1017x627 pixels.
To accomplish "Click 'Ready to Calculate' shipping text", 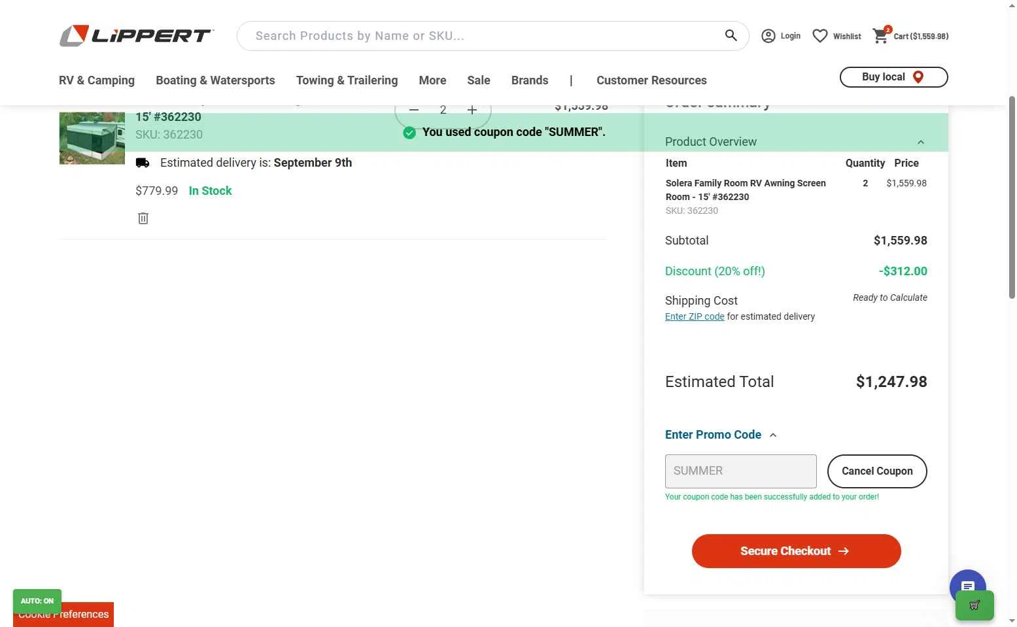I will click(889, 297).
